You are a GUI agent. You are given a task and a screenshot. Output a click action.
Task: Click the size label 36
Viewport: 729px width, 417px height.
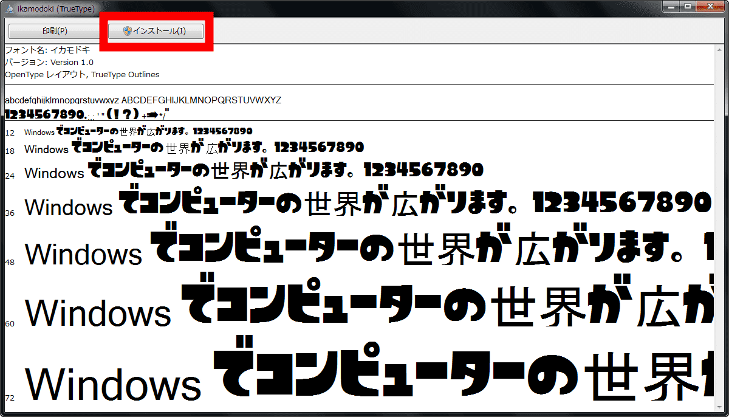pos(10,213)
